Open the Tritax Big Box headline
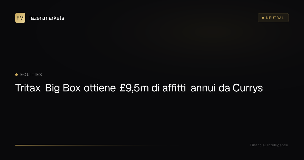 coord(139,88)
